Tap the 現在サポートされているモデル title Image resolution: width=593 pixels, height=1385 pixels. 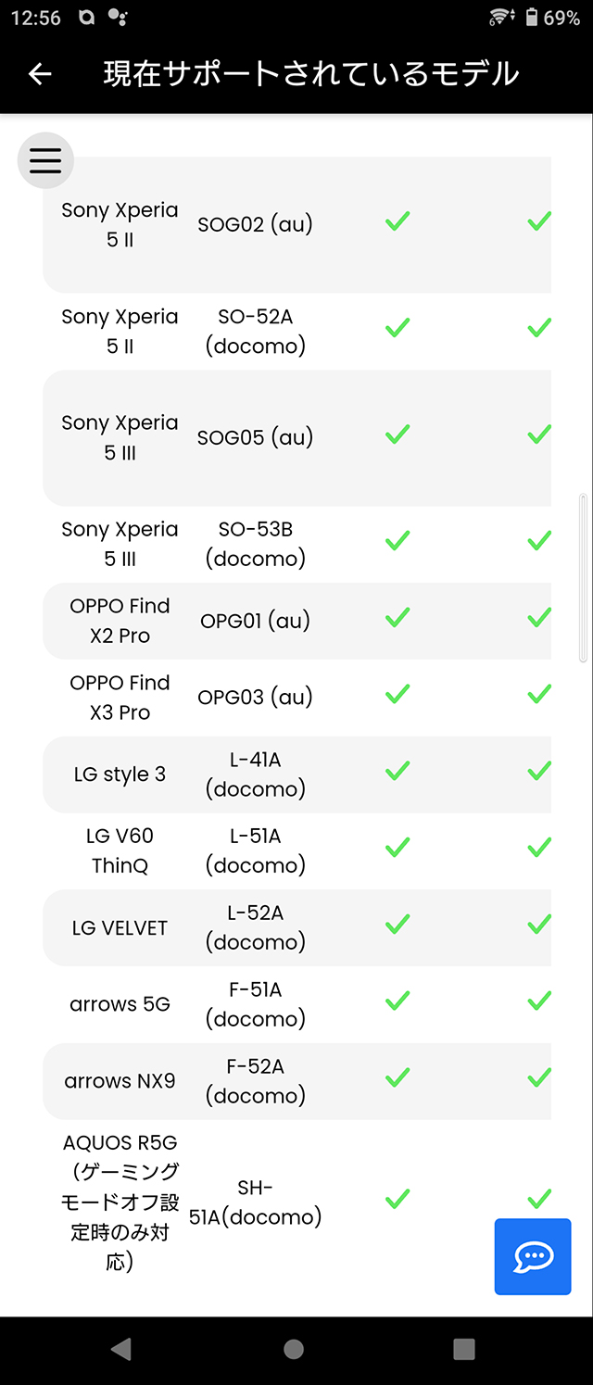pos(310,74)
